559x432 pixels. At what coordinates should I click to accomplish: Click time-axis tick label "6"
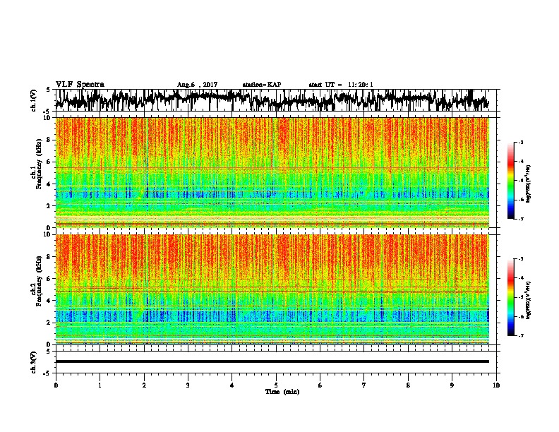(x=320, y=385)
